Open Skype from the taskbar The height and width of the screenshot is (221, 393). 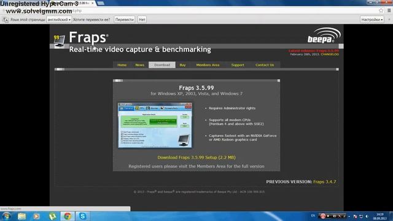coord(82,216)
